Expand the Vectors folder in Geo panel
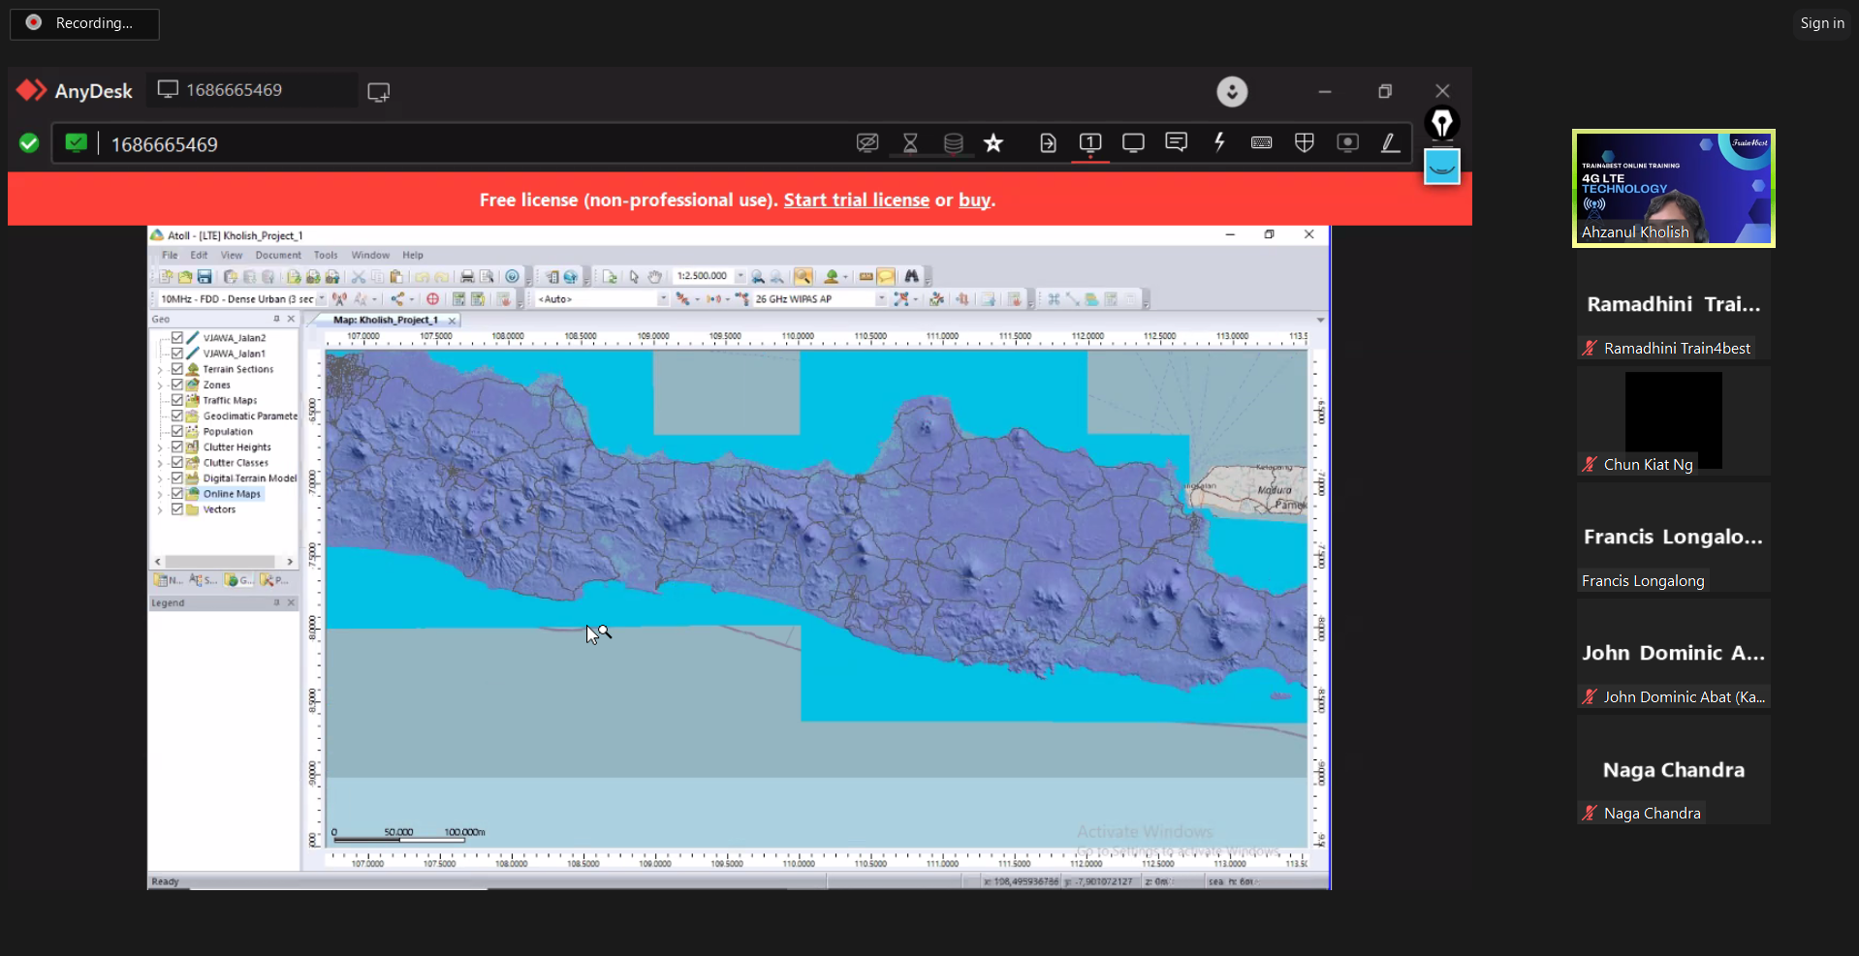The image size is (1859, 956). point(161,509)
